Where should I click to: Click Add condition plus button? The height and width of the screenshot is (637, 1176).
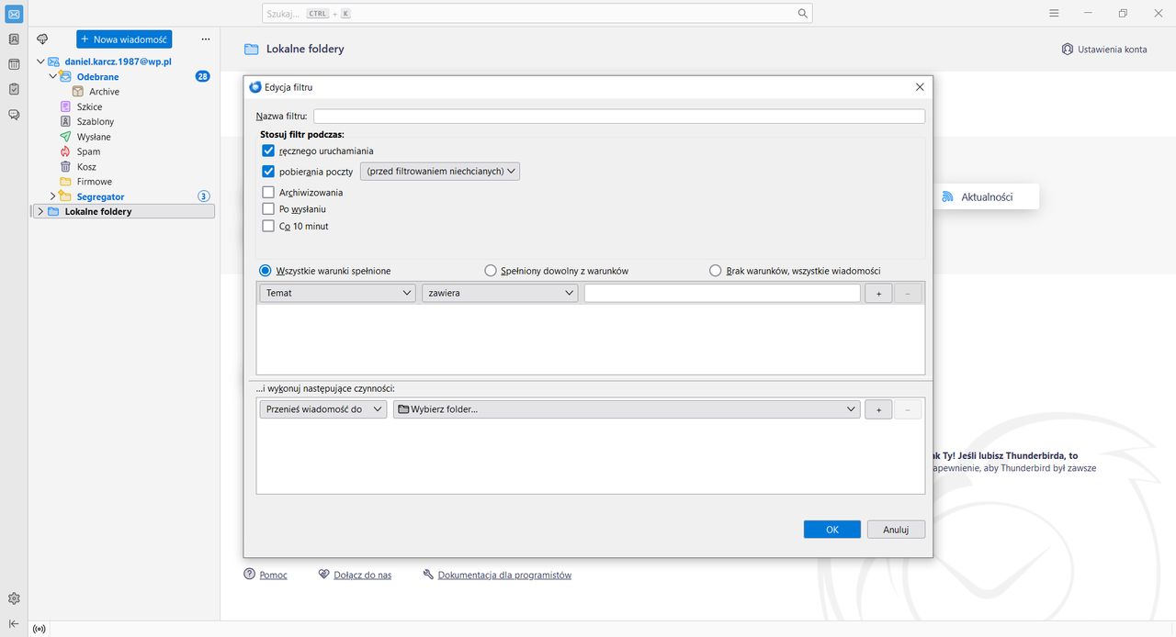click(878, 293)
